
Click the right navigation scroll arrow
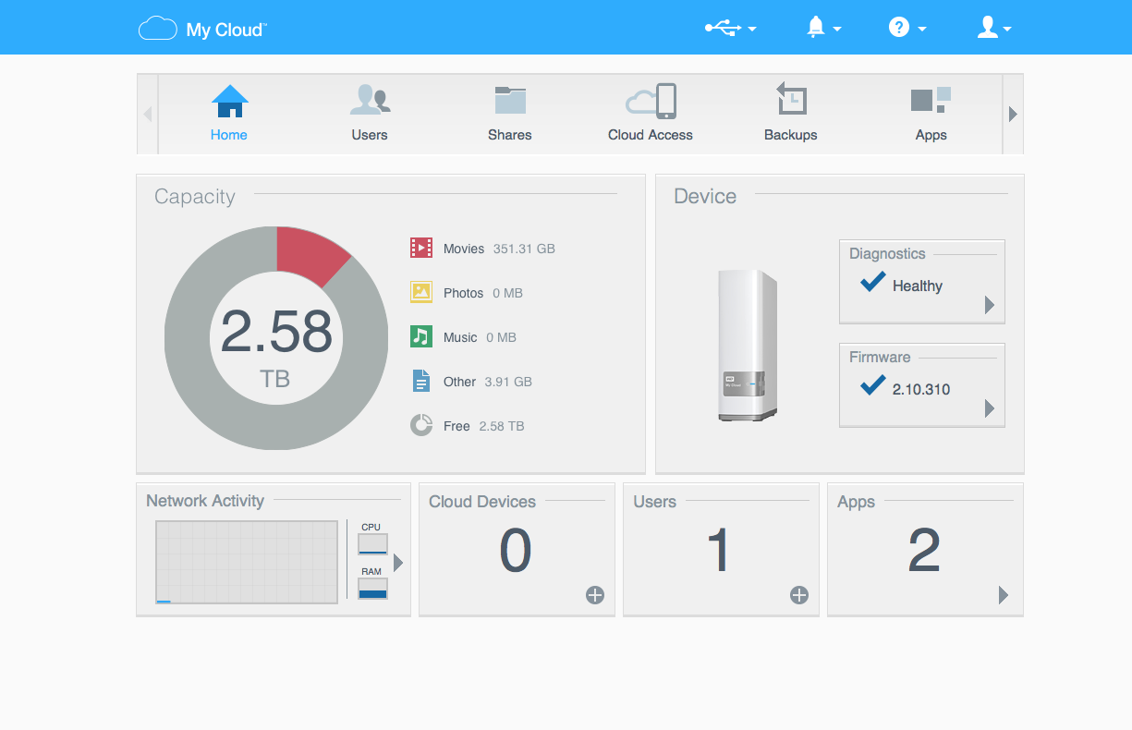pyautogui.click(x=1013, y=115)
